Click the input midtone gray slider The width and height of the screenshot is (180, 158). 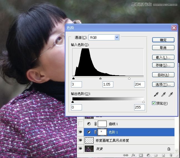tap(100, 78)
